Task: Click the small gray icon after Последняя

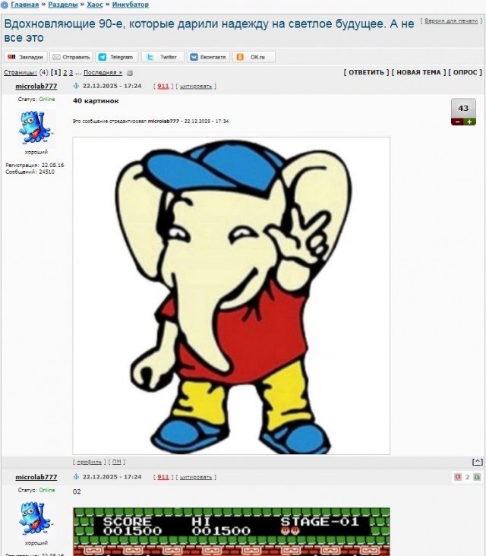Action: pyautogui.click(x=130, y=73)
